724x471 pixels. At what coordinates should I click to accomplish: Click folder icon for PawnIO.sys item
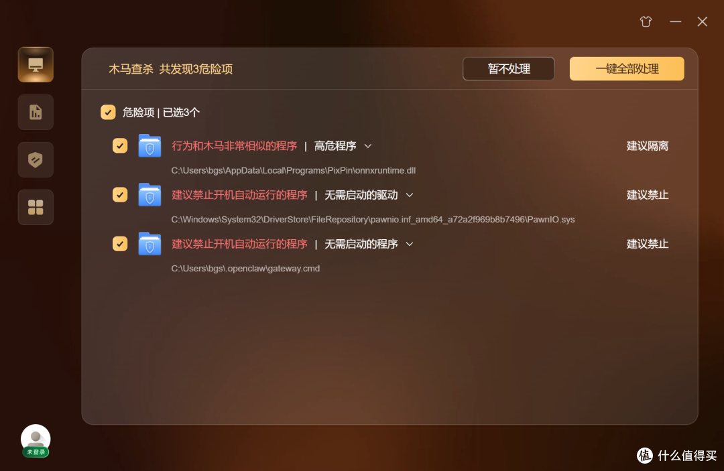(149, 195)
